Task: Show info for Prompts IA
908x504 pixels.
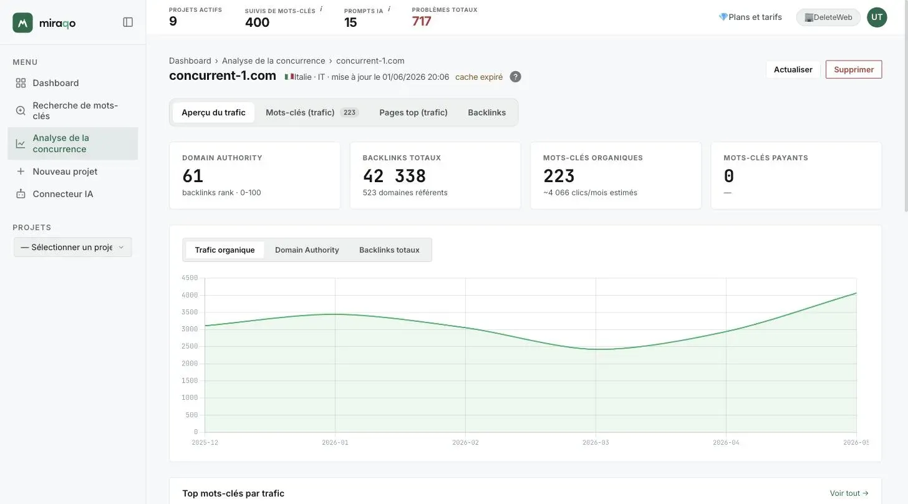Action: point(389,9)
